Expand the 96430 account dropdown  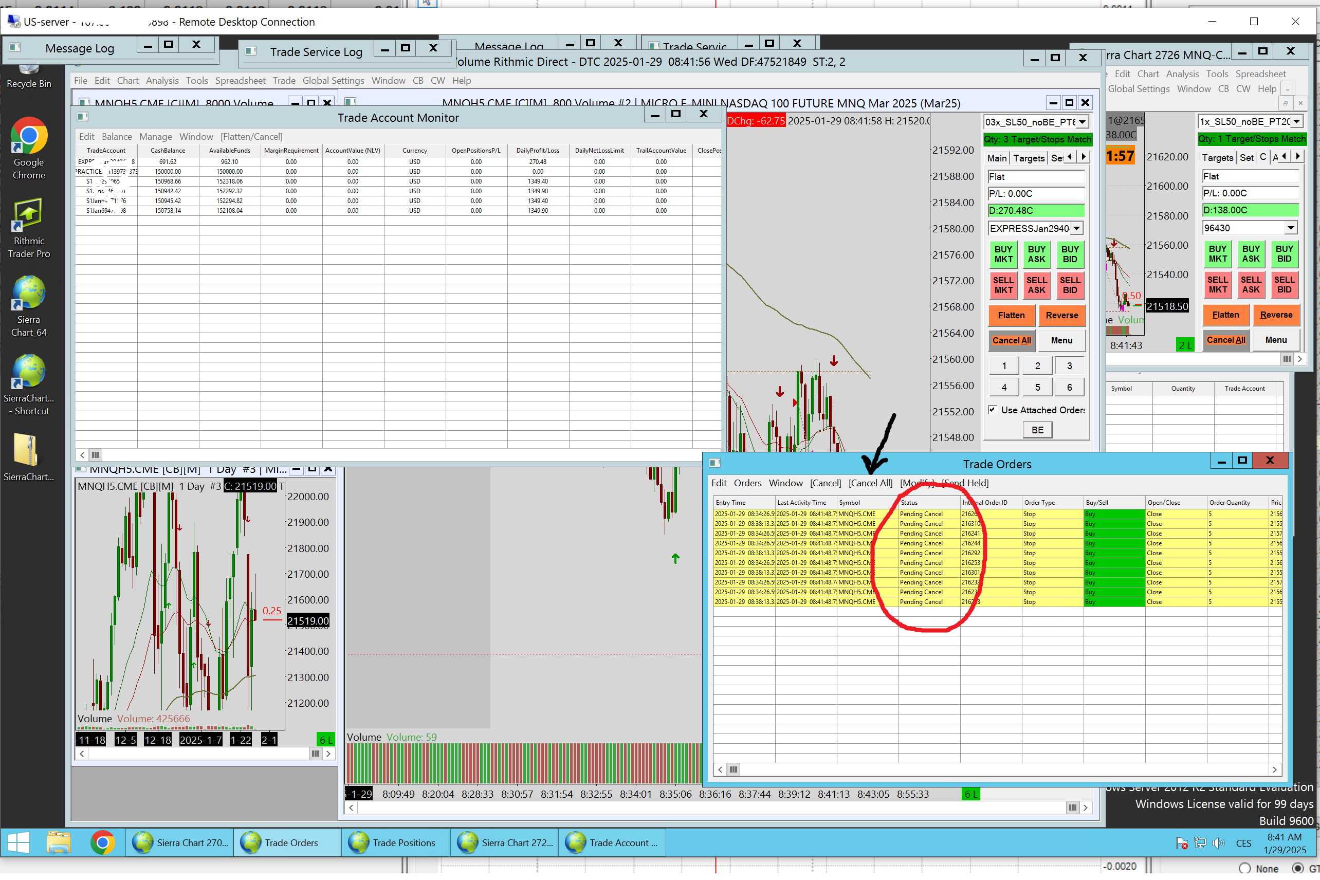pyautogui.click(x=1290, y=228)
